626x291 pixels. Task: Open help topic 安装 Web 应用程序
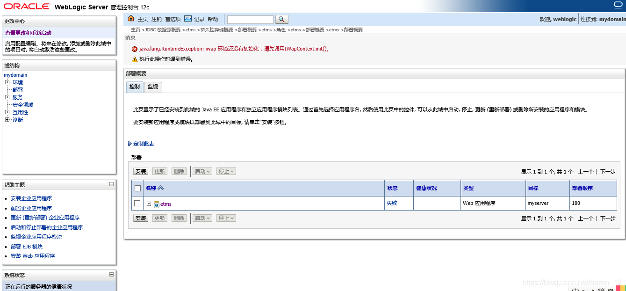(33, 256)
